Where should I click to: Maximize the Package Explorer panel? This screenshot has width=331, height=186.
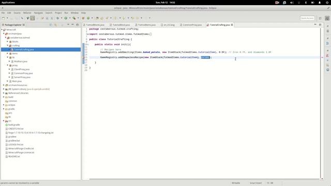(x=77, y=25)
